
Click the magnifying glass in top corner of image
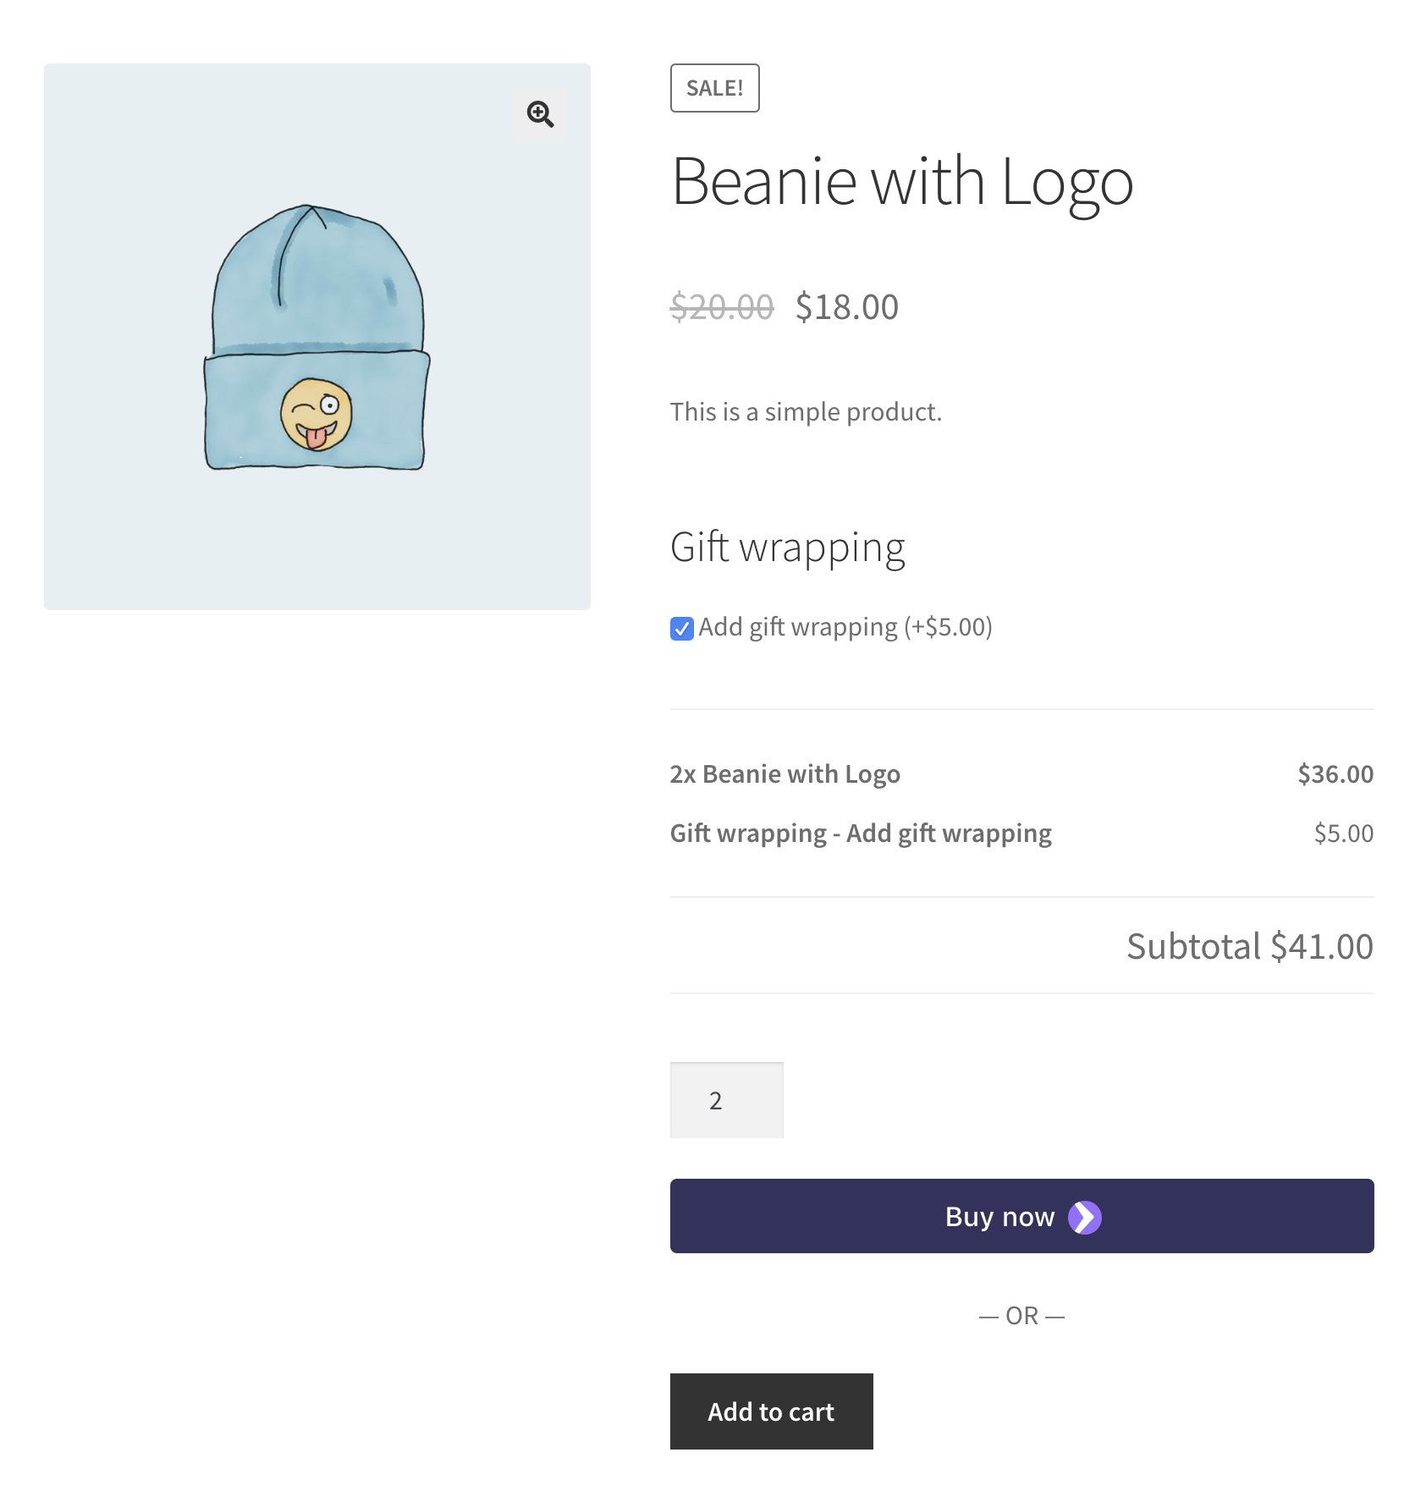[x=539, y=113]
